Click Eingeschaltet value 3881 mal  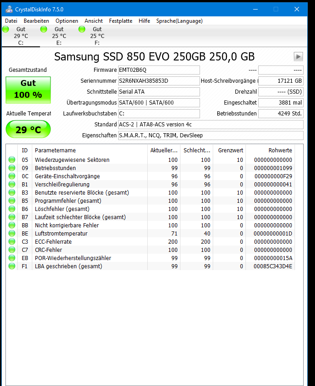point(281,103)
